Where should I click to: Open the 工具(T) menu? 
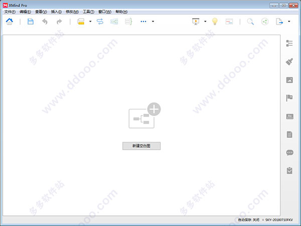[x=88, y=12]
